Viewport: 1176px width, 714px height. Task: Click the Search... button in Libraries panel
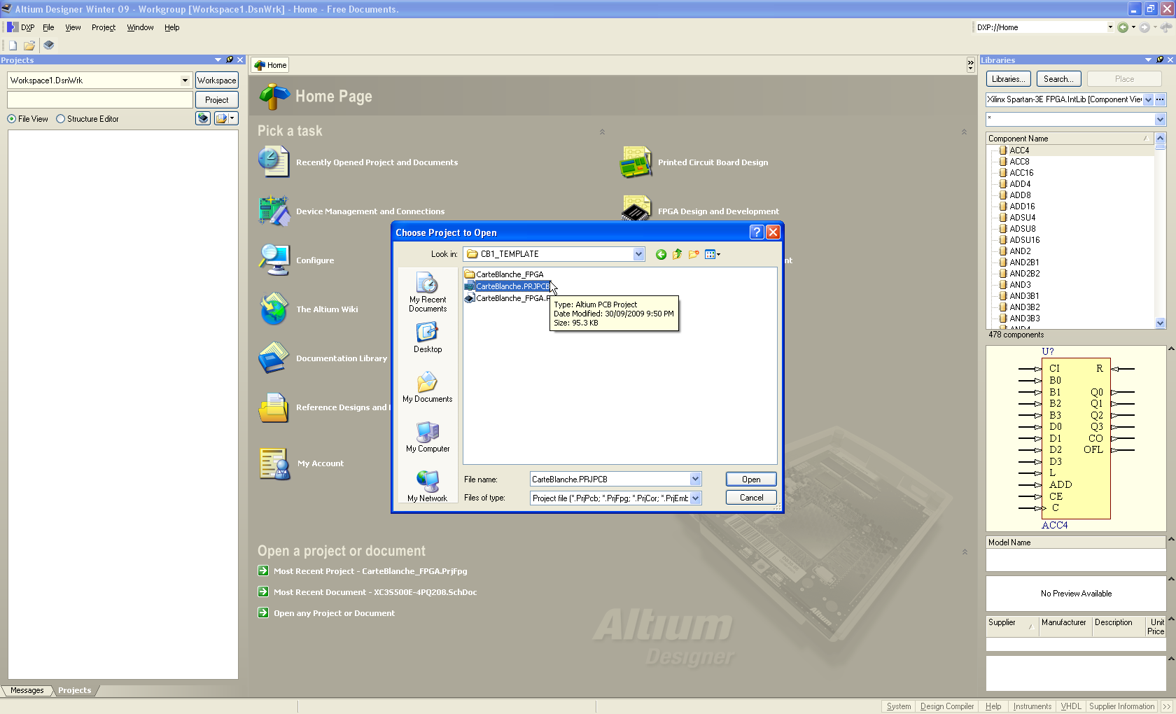(x=1058, y=79)
